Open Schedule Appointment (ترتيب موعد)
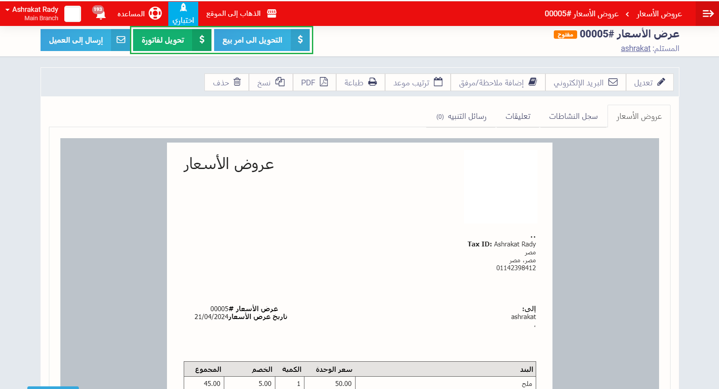 (x=418, y=82)
